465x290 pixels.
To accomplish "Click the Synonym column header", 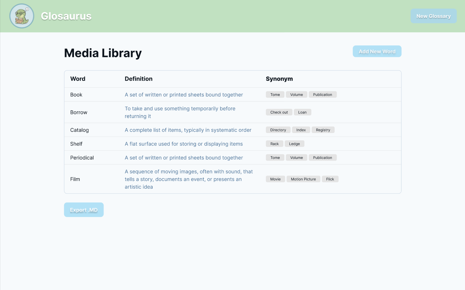I will tap(279, 79).
